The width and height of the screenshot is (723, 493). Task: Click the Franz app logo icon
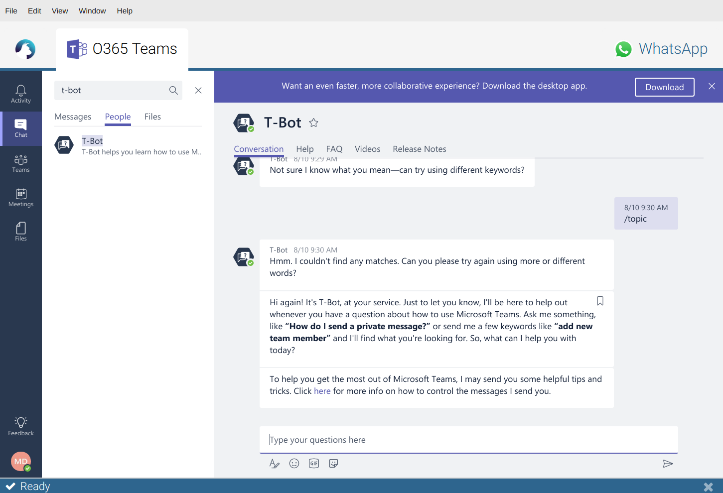[25, 49]
